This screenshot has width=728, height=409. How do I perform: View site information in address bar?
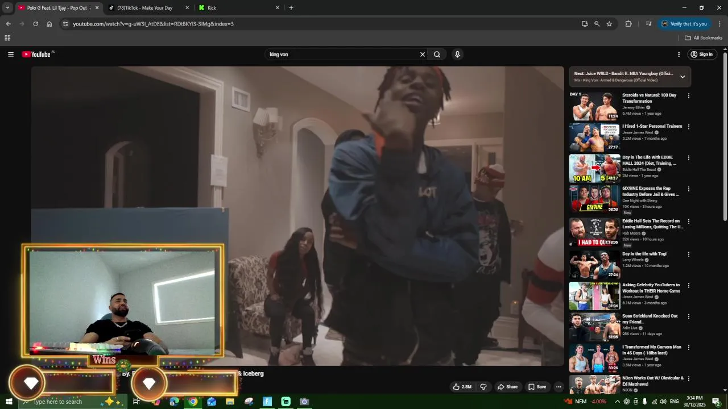pos(65,24)
